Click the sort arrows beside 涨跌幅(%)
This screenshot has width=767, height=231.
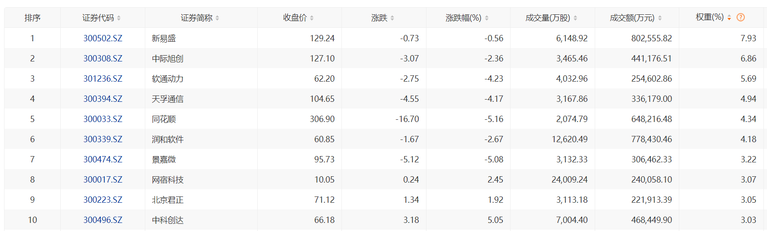click(x=487, y=18)
